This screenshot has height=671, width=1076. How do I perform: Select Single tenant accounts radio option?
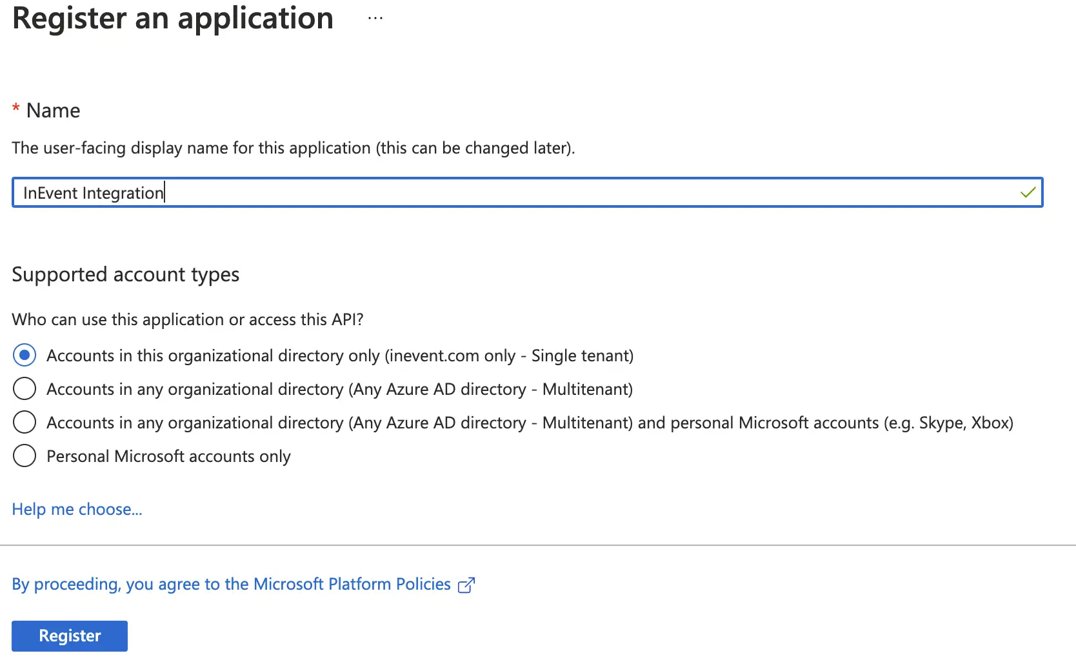pyautogui.click(x=25, y=355)
